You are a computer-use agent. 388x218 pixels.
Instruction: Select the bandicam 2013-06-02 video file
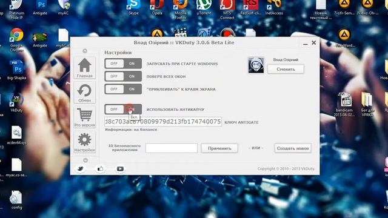pos(344,104)
